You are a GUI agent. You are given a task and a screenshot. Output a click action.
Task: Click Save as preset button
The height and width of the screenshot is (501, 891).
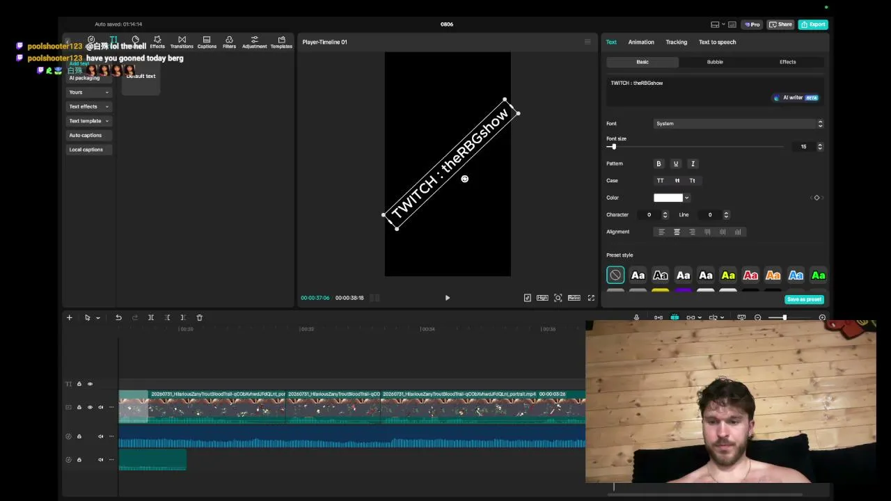(805, 299)
